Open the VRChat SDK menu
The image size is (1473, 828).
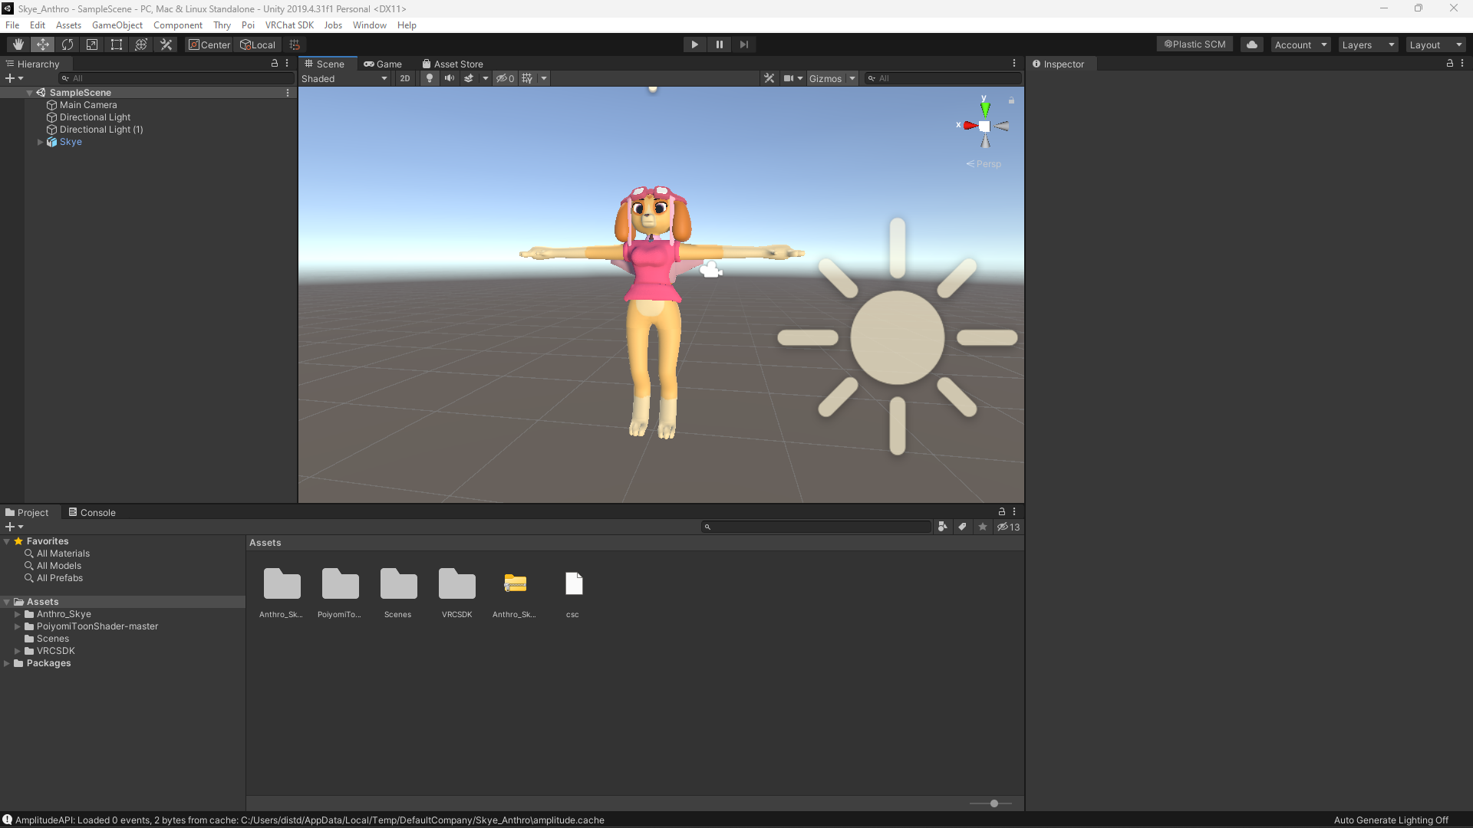[x=289, y=25]
